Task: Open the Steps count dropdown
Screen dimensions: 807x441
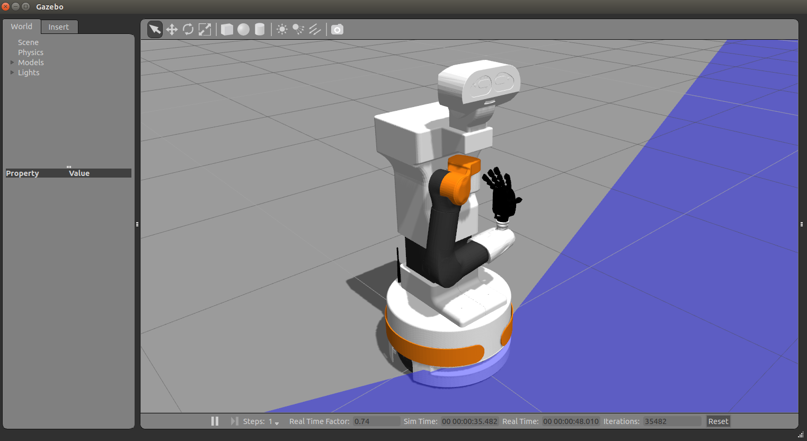Action: coord(277,422)
